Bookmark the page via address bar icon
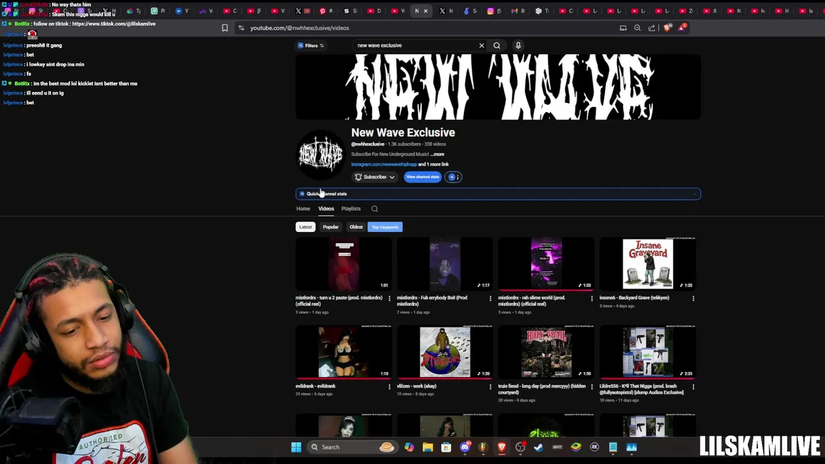This screenshot has height=464, width=825. click(224, 28)
